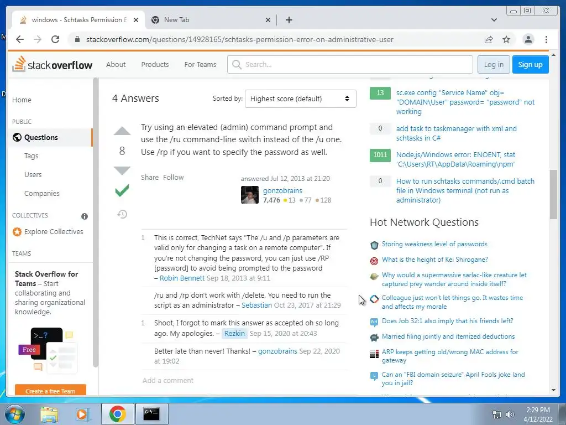
Task: Open Windows Explorer from the taskbar
Action: point(49,414)
